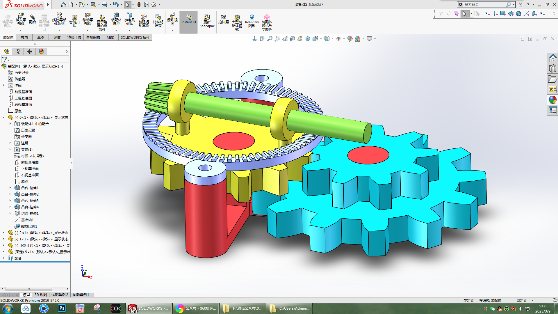Click the Open file folder icon
The image size is (558, 314).
(x=82, y=5)
